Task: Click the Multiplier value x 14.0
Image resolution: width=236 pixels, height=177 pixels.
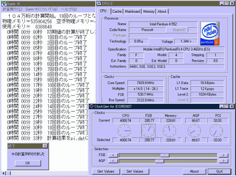Action: pos(146,88)
